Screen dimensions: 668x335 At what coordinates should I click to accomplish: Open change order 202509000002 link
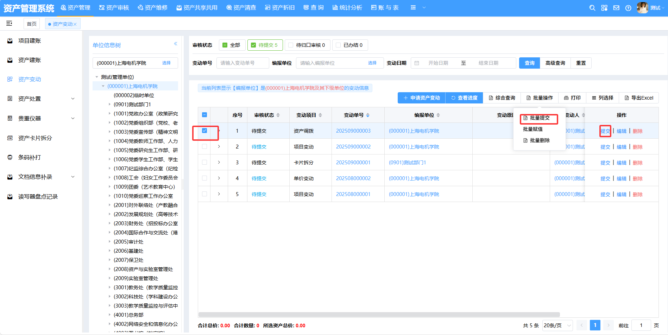pyautogui.click(x=353, y=147)
